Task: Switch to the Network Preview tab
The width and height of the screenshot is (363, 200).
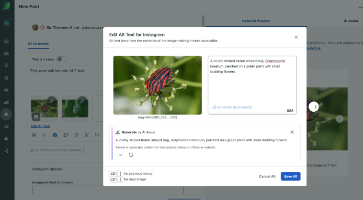Action: (256, 21)
